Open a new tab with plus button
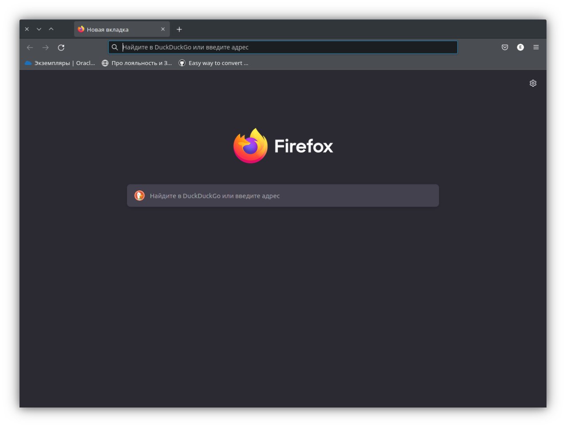Viewport: 566px width, 427px height. 179,29
